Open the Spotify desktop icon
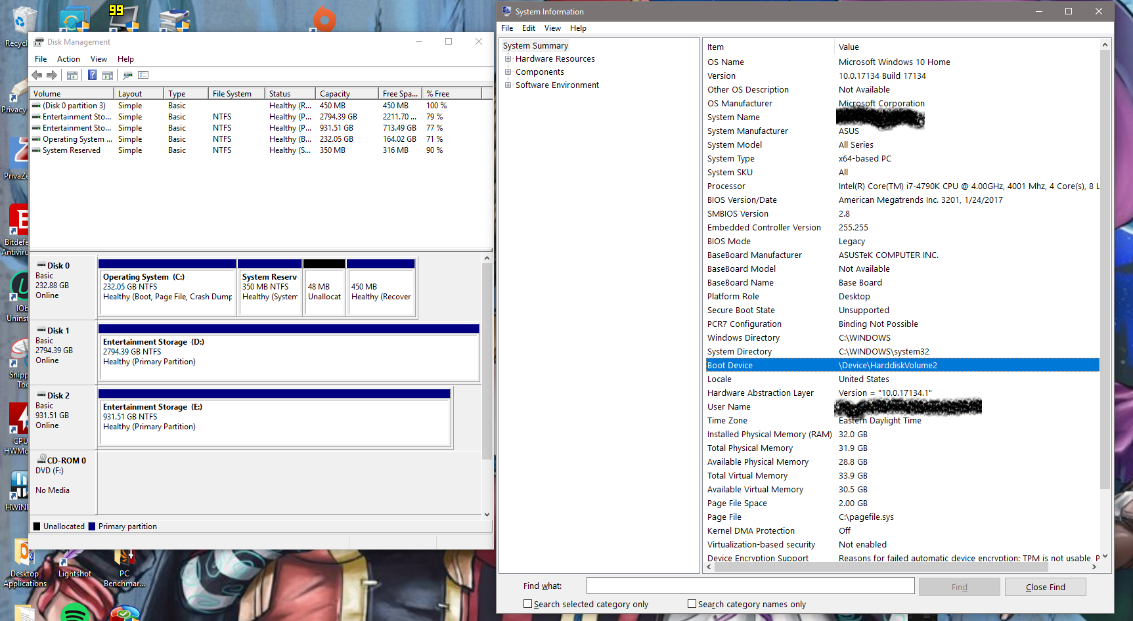1133x621 pixels. tap(75, 612)
